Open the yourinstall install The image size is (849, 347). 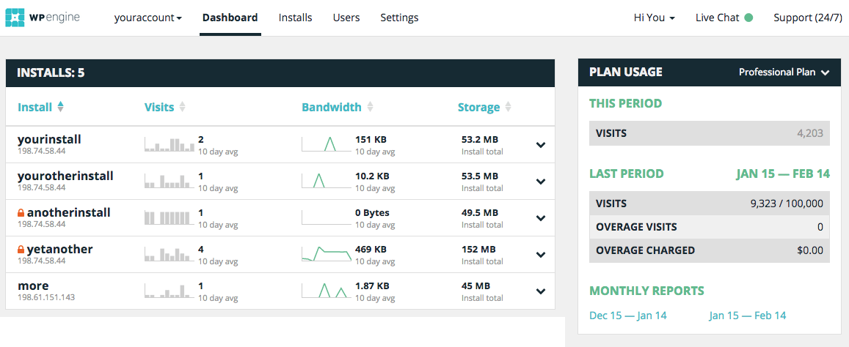[x=49, y=139]
